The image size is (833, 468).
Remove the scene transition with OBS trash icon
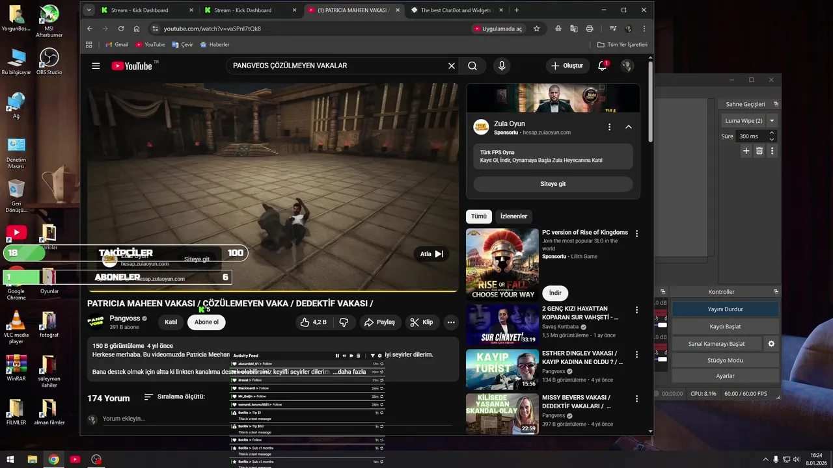click(759, 151)
